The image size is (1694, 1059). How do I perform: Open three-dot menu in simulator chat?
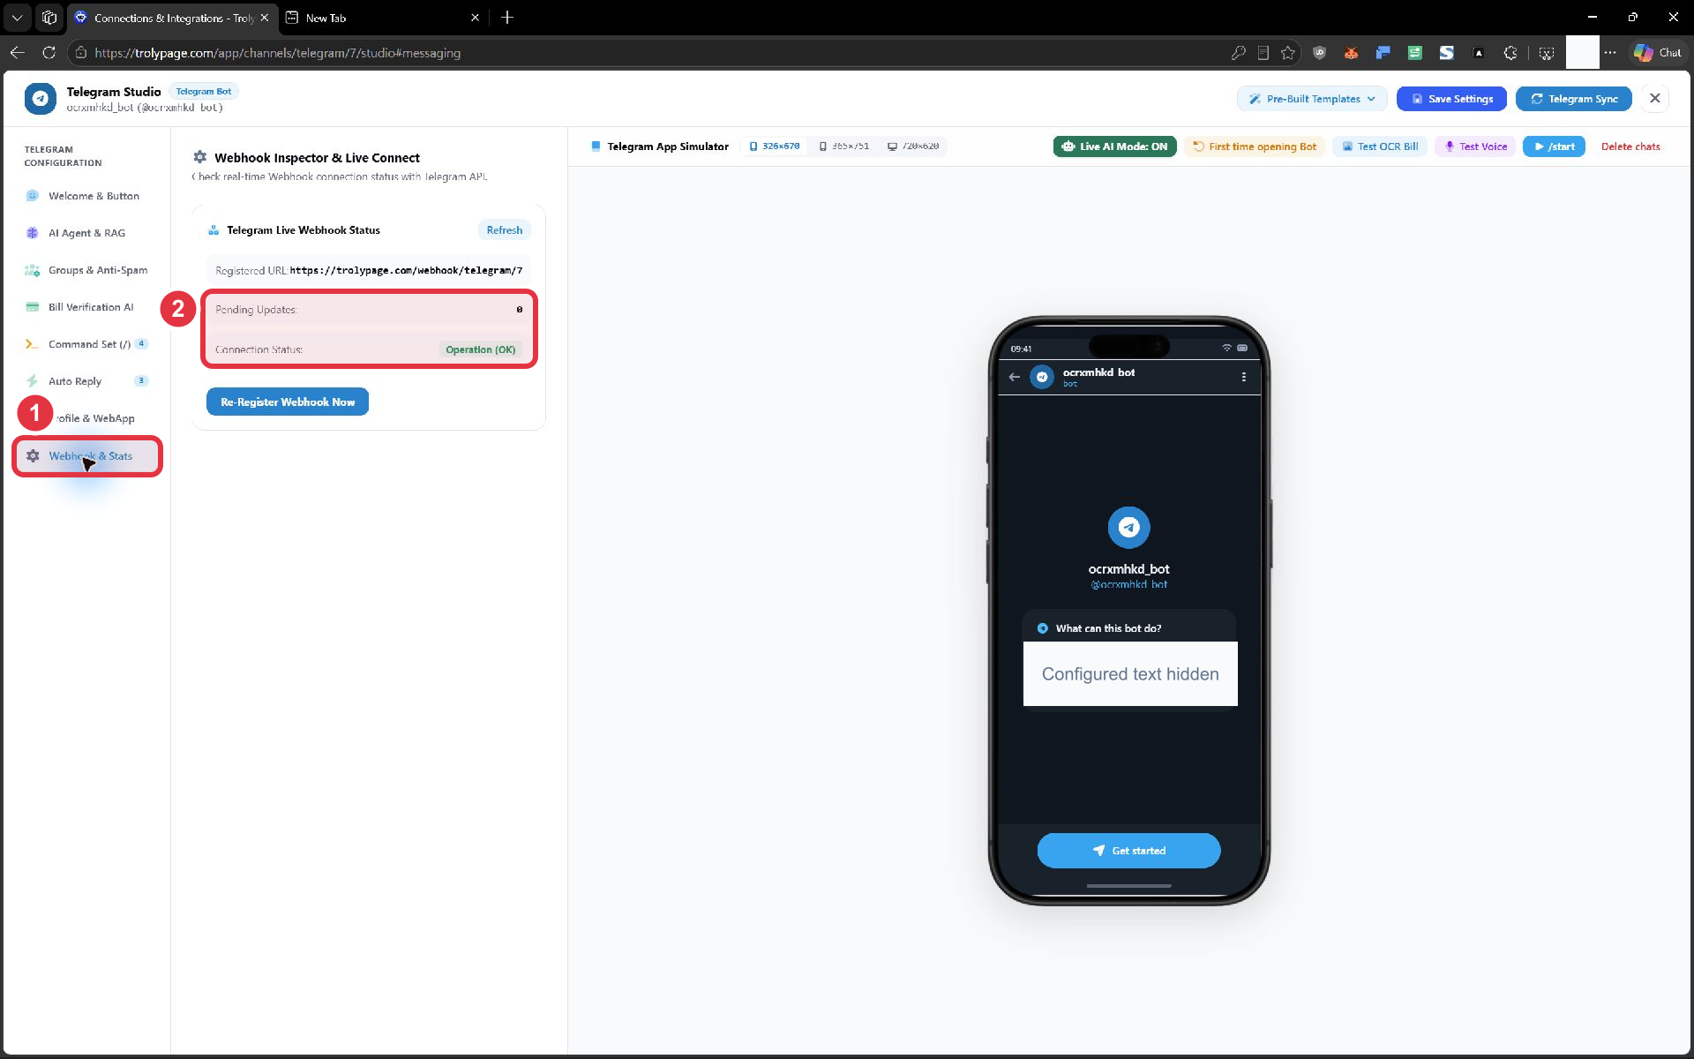tap(1244, 377)
